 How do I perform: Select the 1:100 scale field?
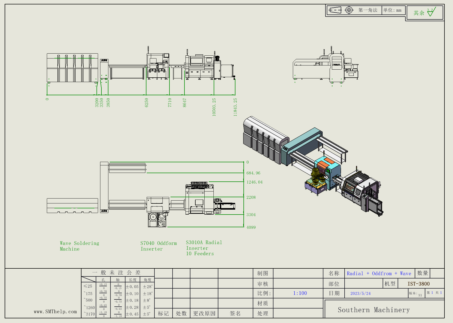tap(300, 293)
